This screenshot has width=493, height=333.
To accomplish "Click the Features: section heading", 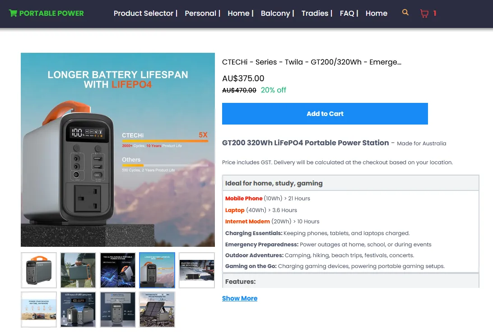I will [x=240, y=282].
